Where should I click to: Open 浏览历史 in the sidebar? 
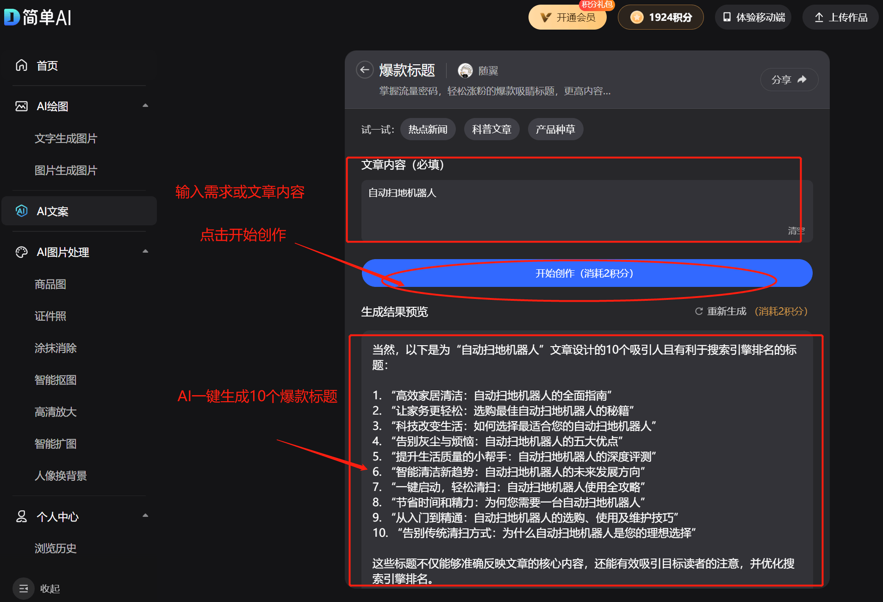pos(56,548)
